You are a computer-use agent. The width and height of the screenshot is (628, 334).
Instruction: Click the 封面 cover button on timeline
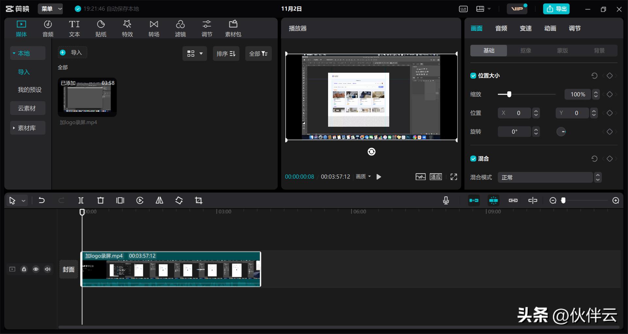point(69,269)
